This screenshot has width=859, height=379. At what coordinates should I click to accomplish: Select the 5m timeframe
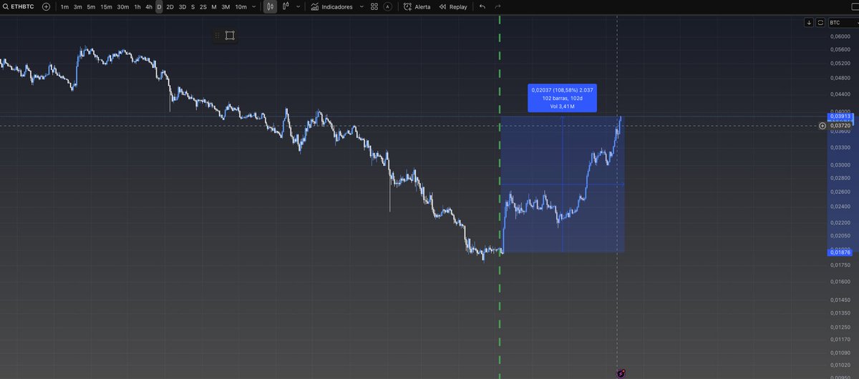[91, 6]
